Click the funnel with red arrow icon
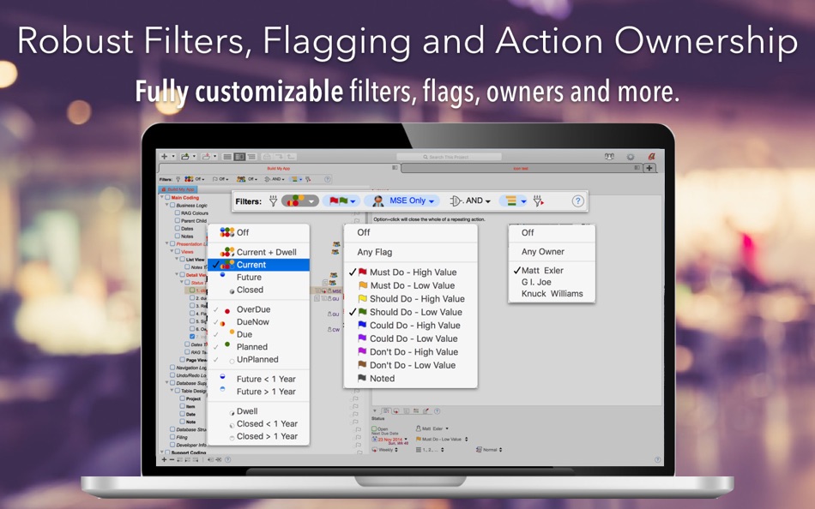This screenshot has height=509, width=815. [539, 201]
